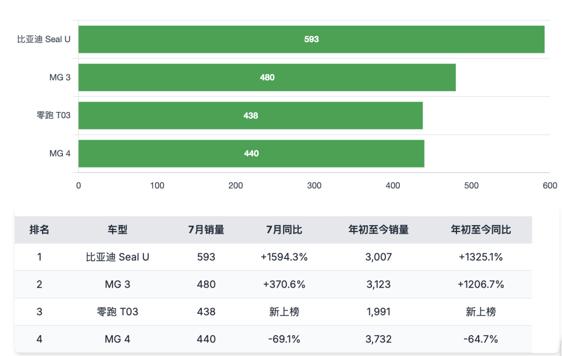Click the 零跑 T03 y-axis label
The image size is (562, 356).
pyautogui.click(x=54, y=116)
